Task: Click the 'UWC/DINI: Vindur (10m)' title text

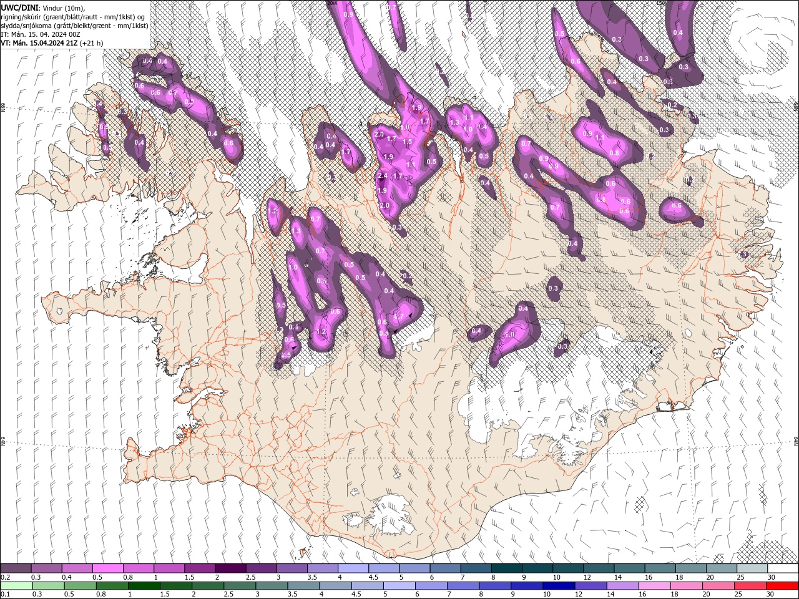Action: point(44,7)
